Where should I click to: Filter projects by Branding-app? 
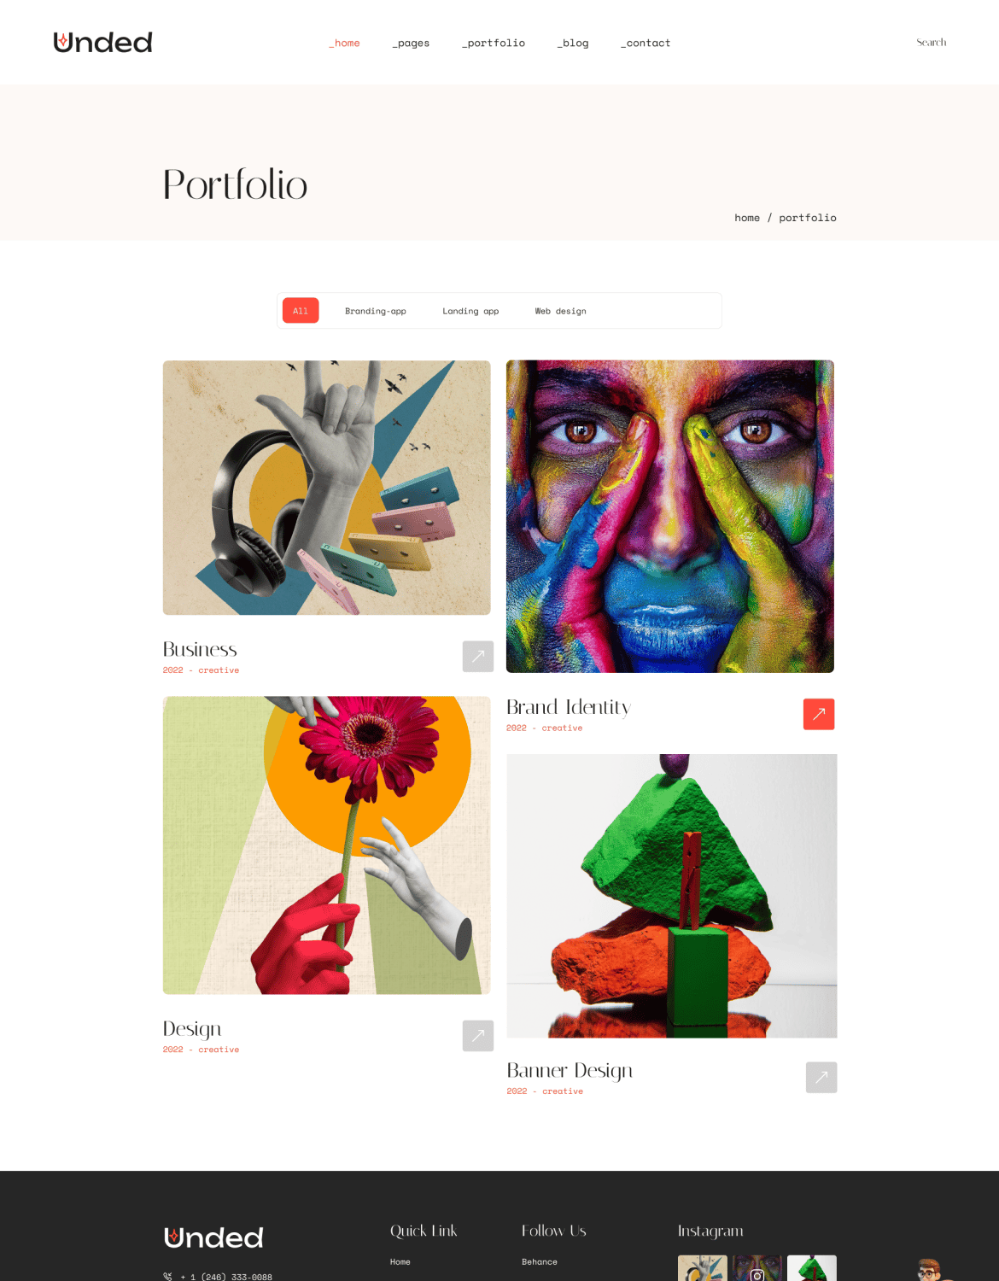376,311
